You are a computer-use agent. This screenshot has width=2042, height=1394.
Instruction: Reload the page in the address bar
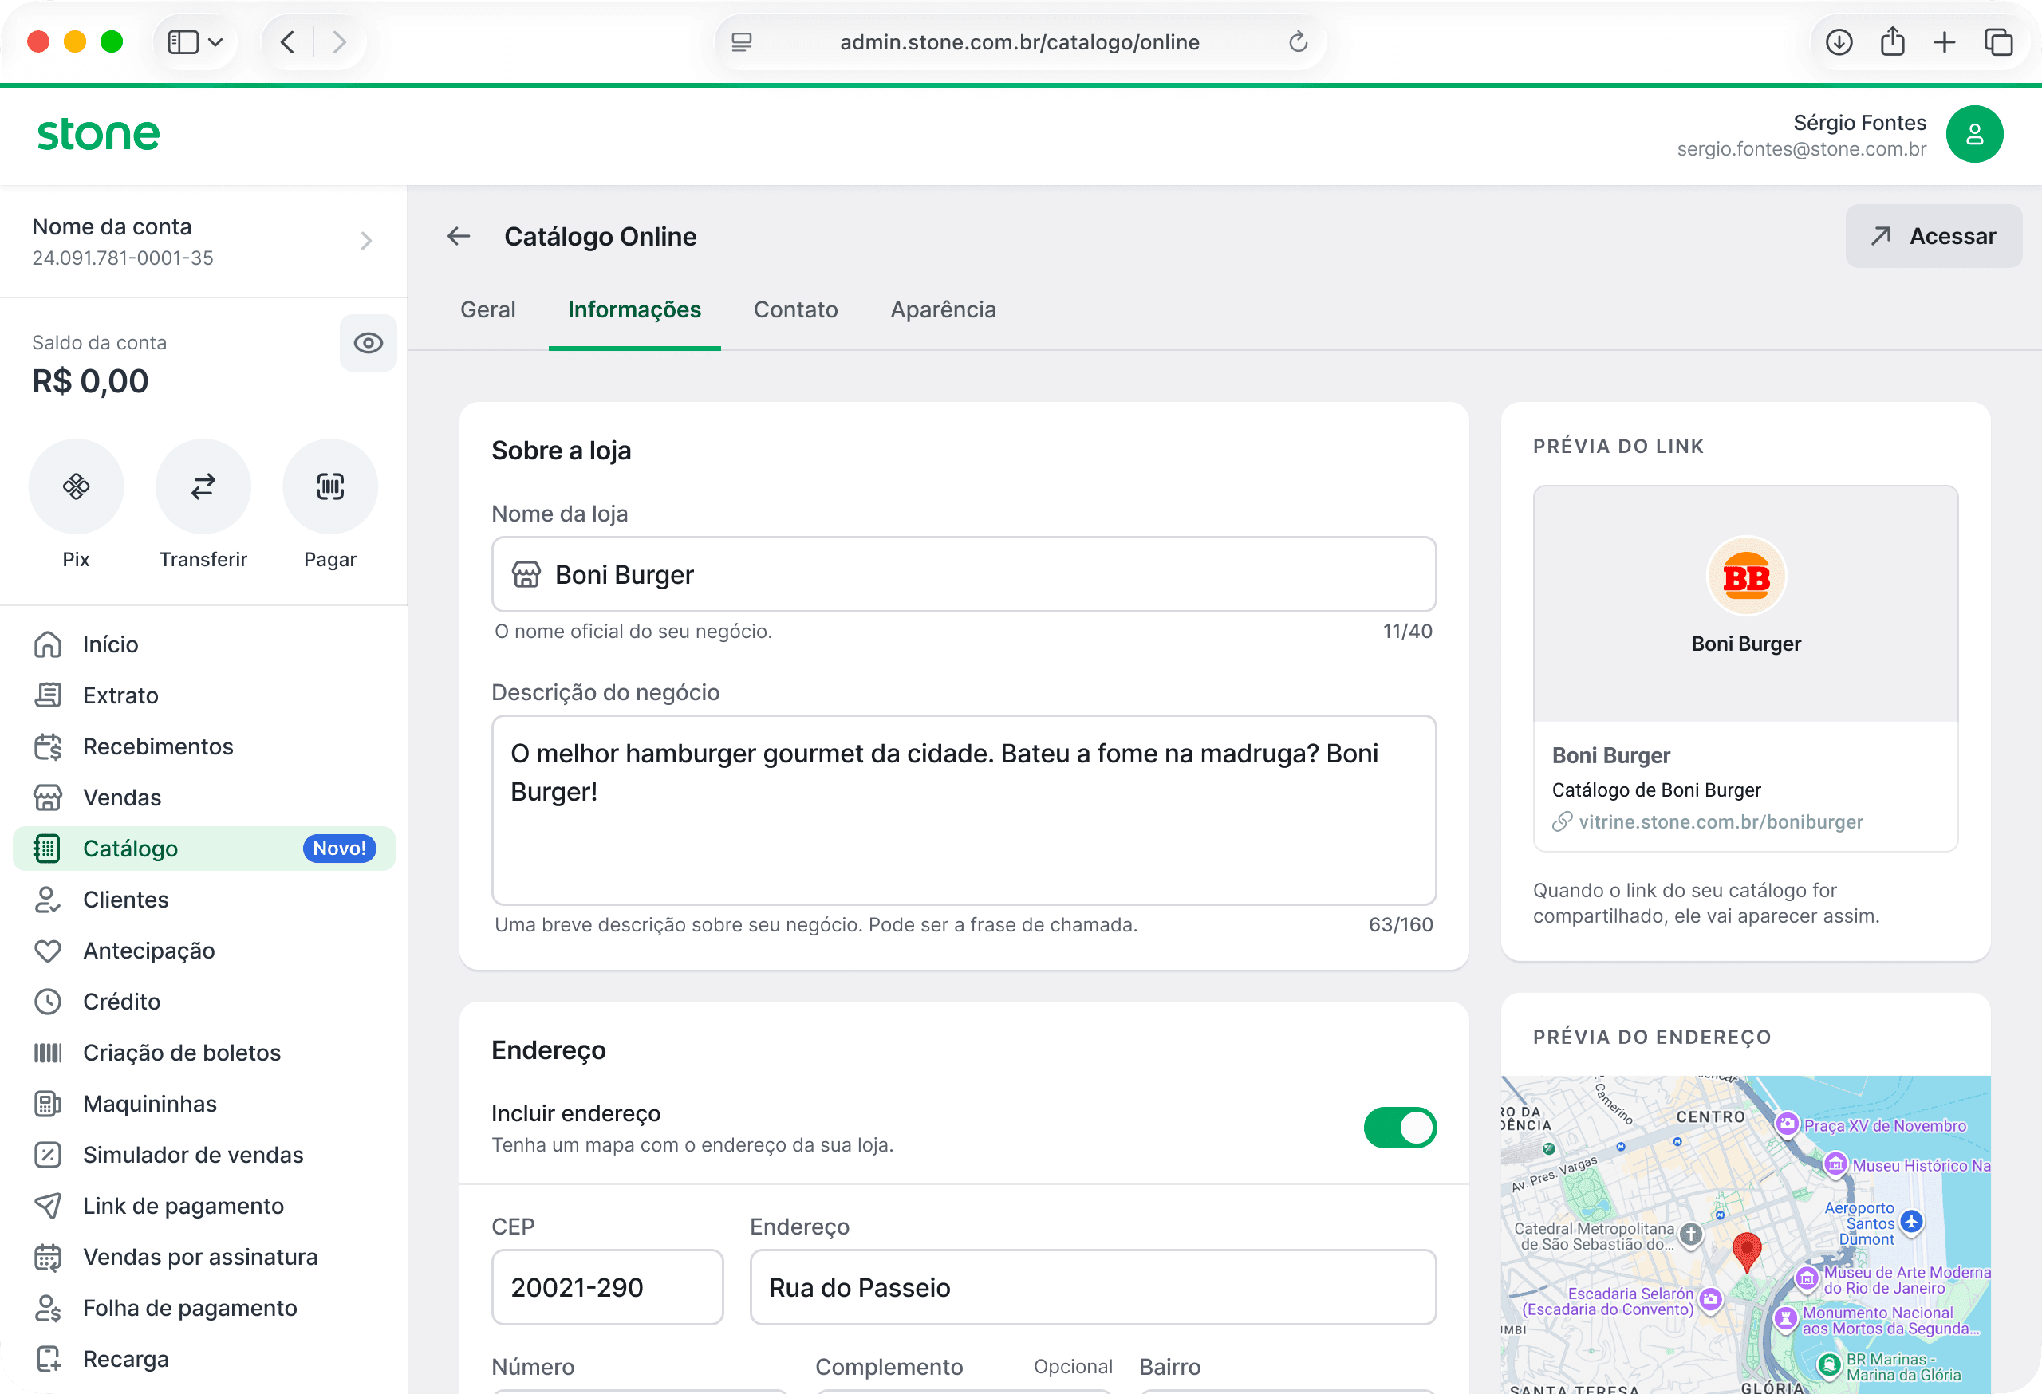[x=1298, y=42]
